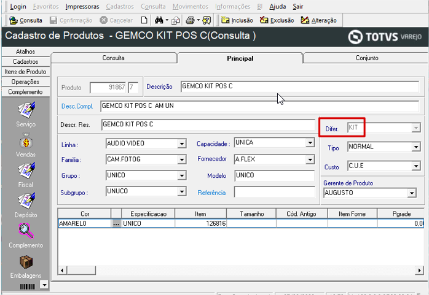This screenshot has height=295, width=429.
Task: Click the Modelo input field
Action: tap(275, 175)
